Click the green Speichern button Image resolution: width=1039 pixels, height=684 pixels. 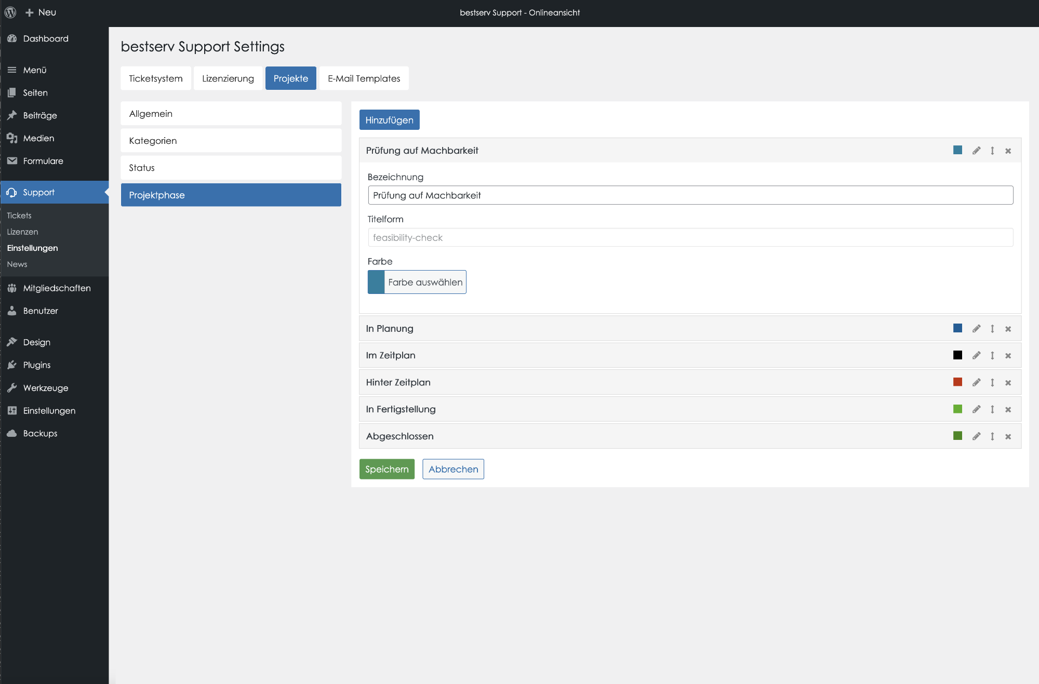387,469
